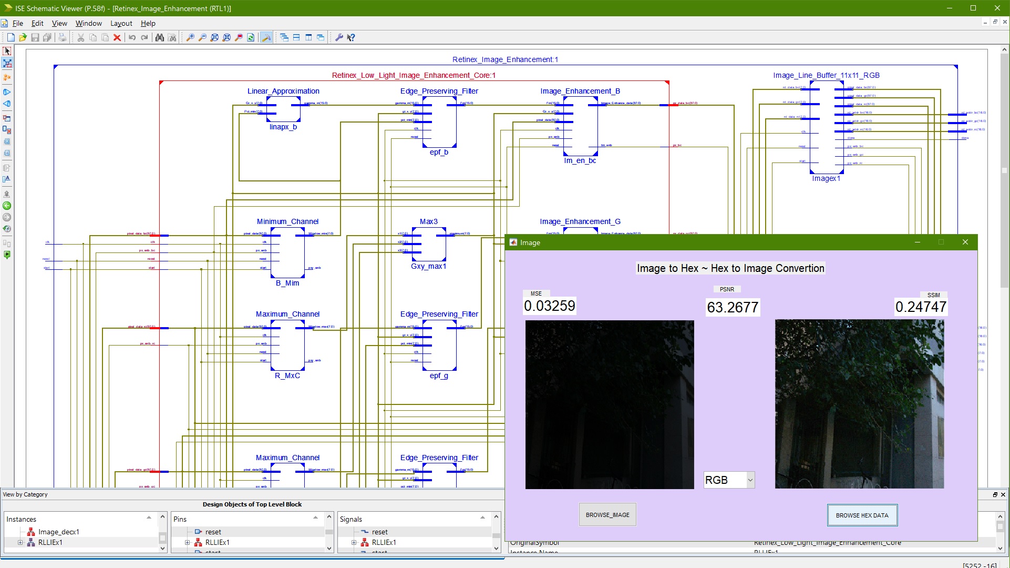The height and width of the screenshot is (568, 1010).
Task: Click the MSE value 0.03259
Action: [x=550, y=306]
